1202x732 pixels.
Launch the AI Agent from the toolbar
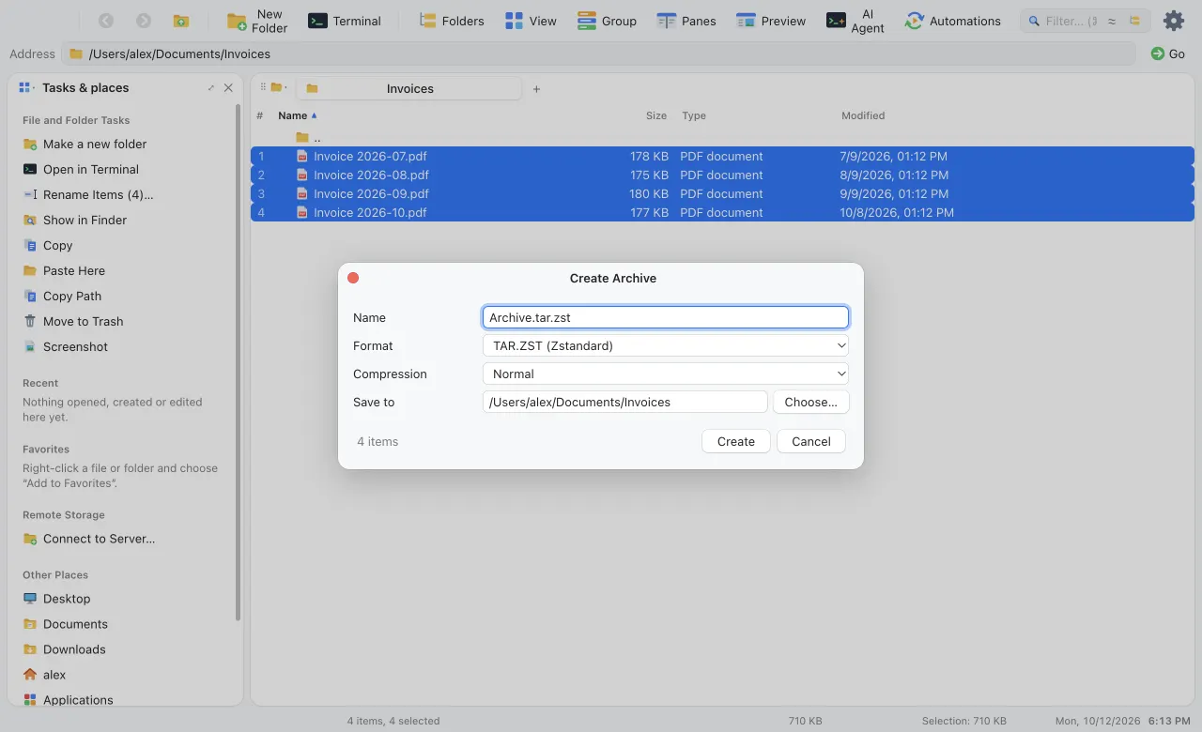click(x=855, y=21)
